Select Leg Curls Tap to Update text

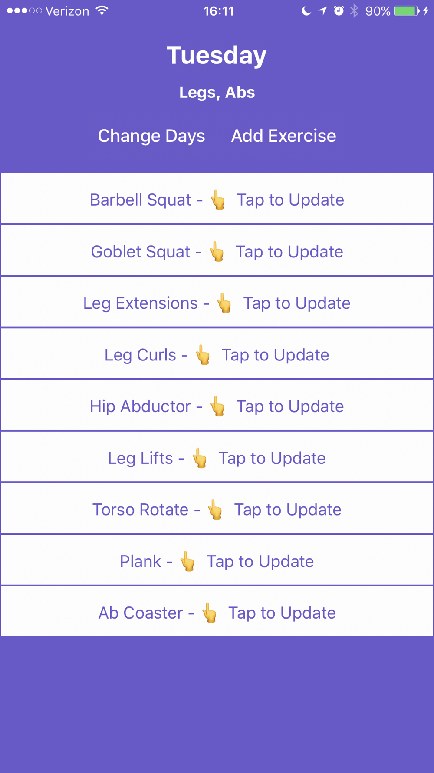[x=276, y=355]
